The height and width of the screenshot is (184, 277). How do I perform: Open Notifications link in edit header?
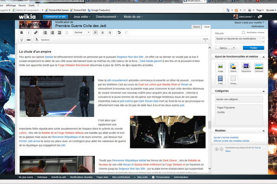(258, 26)
